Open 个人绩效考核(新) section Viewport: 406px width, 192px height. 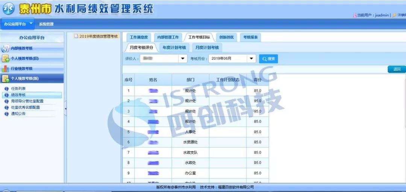pyautogui.click(x=32, y=79)
